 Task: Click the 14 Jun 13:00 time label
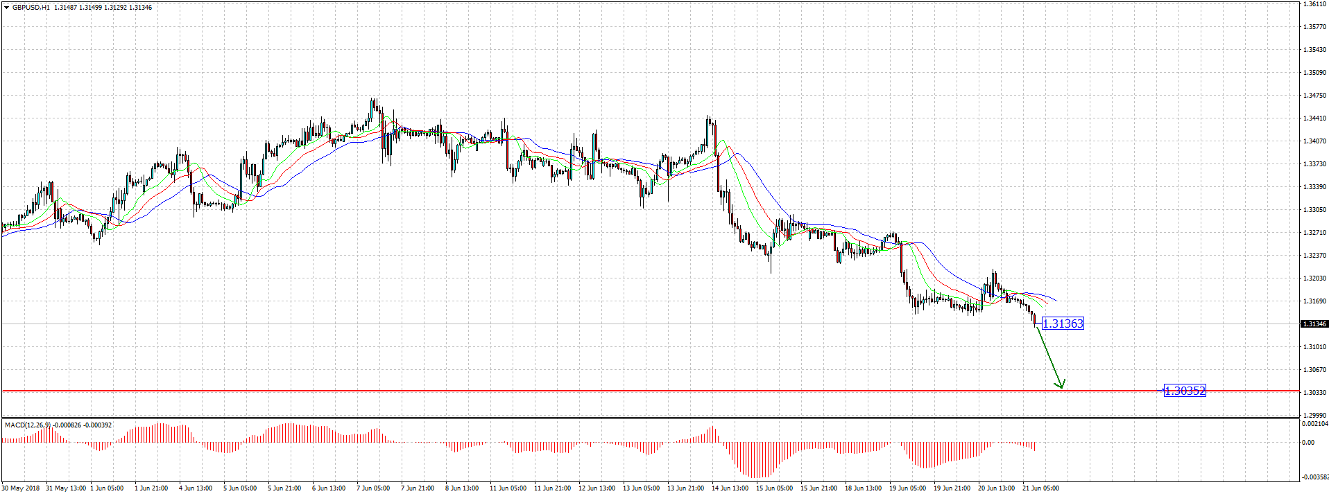(731, 488)
